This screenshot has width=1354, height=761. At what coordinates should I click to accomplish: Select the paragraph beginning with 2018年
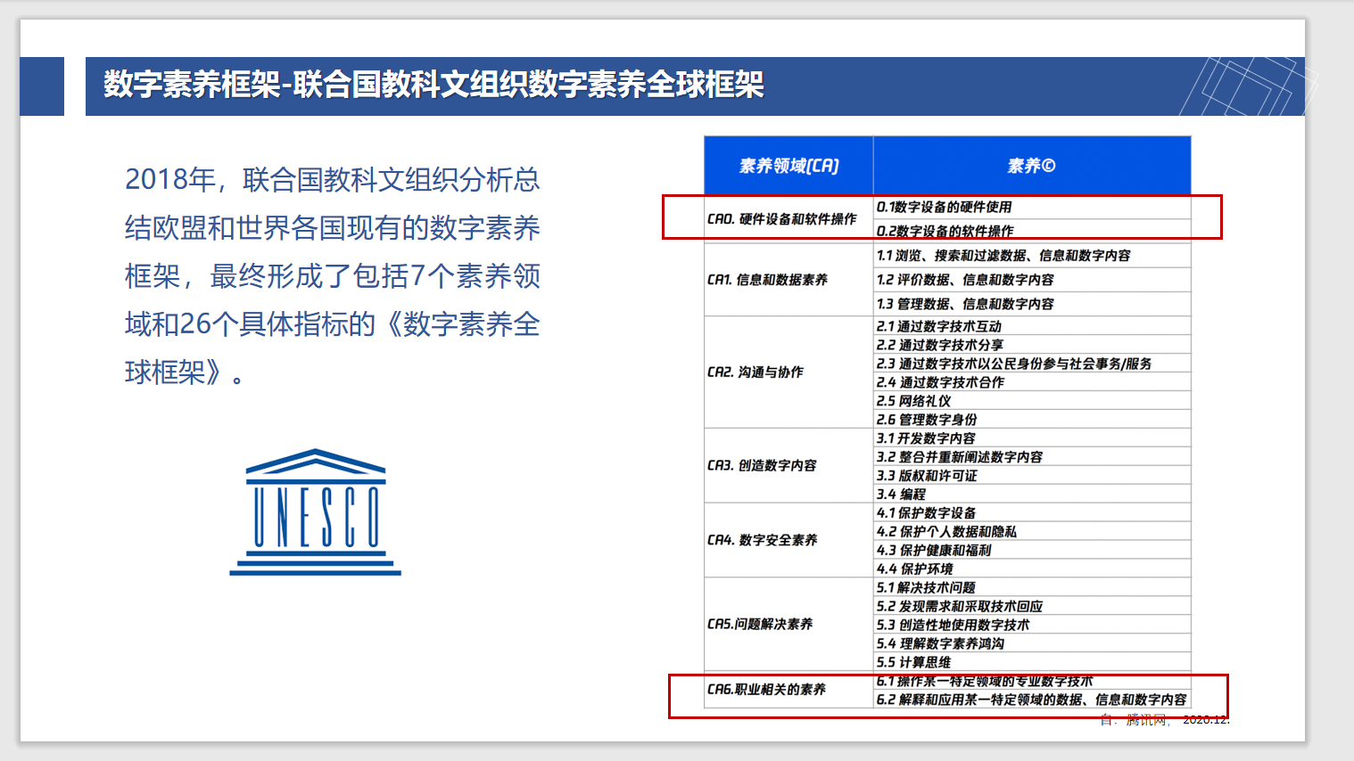(x=332, y=275)
